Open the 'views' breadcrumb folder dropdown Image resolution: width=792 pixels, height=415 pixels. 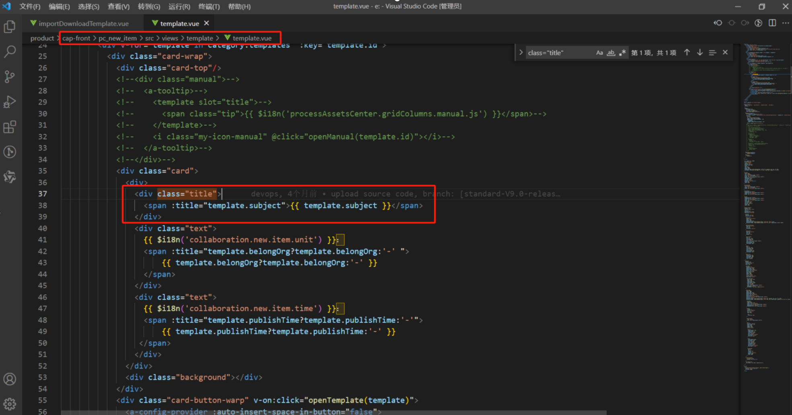[170, 38]
